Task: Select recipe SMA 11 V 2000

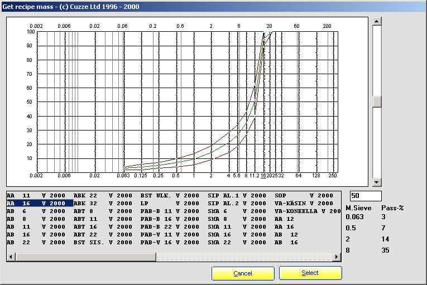Action: point(237,227)
